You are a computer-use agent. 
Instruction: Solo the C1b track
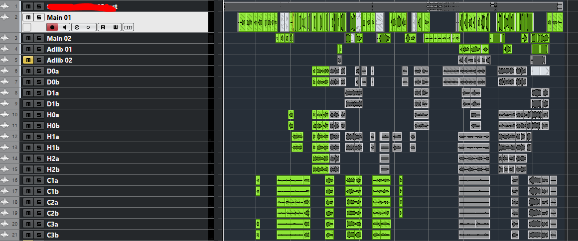click(x=39, y=191)
